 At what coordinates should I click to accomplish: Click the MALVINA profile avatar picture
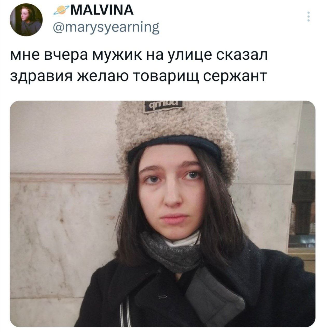point(26,20)
